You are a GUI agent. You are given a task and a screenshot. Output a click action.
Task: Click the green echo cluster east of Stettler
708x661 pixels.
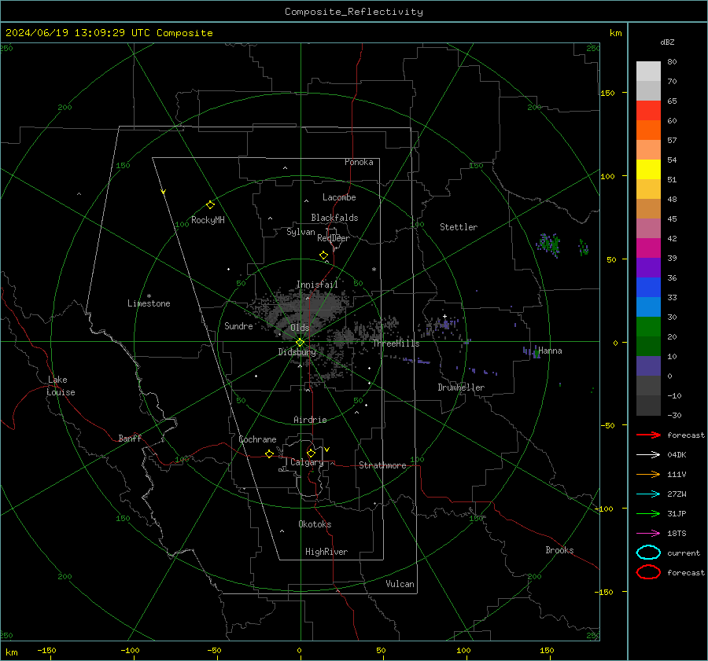tap(548, 245)
